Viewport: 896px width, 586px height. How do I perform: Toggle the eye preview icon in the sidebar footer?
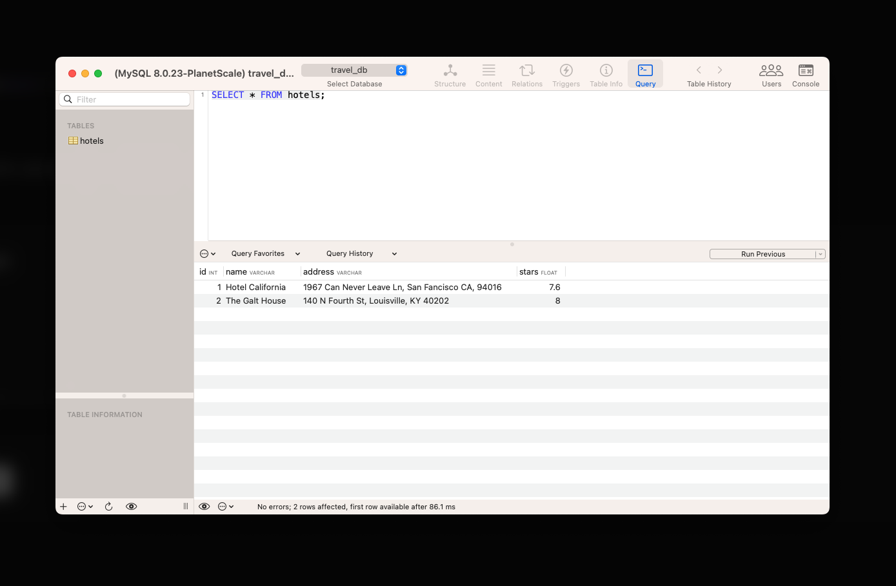coord(131,506)
